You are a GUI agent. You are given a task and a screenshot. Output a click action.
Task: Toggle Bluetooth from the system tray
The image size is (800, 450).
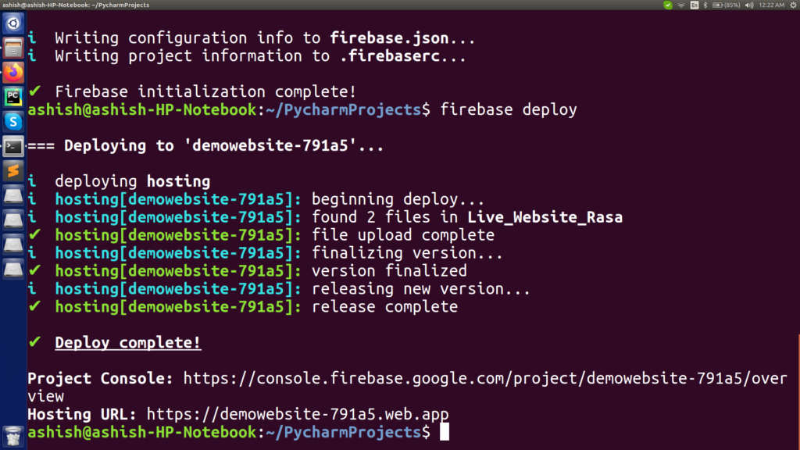(x=705, y=5)
